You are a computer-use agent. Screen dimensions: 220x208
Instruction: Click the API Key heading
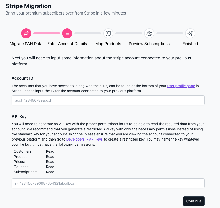19,116
